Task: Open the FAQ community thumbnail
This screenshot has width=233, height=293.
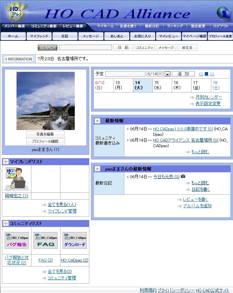Action: tap(46, 241)
